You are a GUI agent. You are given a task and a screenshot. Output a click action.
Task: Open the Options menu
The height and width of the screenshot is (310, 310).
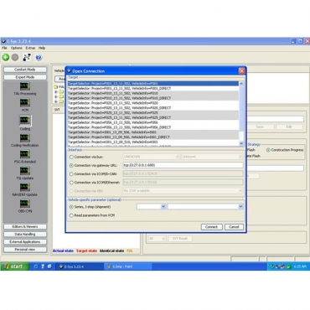(x=17, y=48)
